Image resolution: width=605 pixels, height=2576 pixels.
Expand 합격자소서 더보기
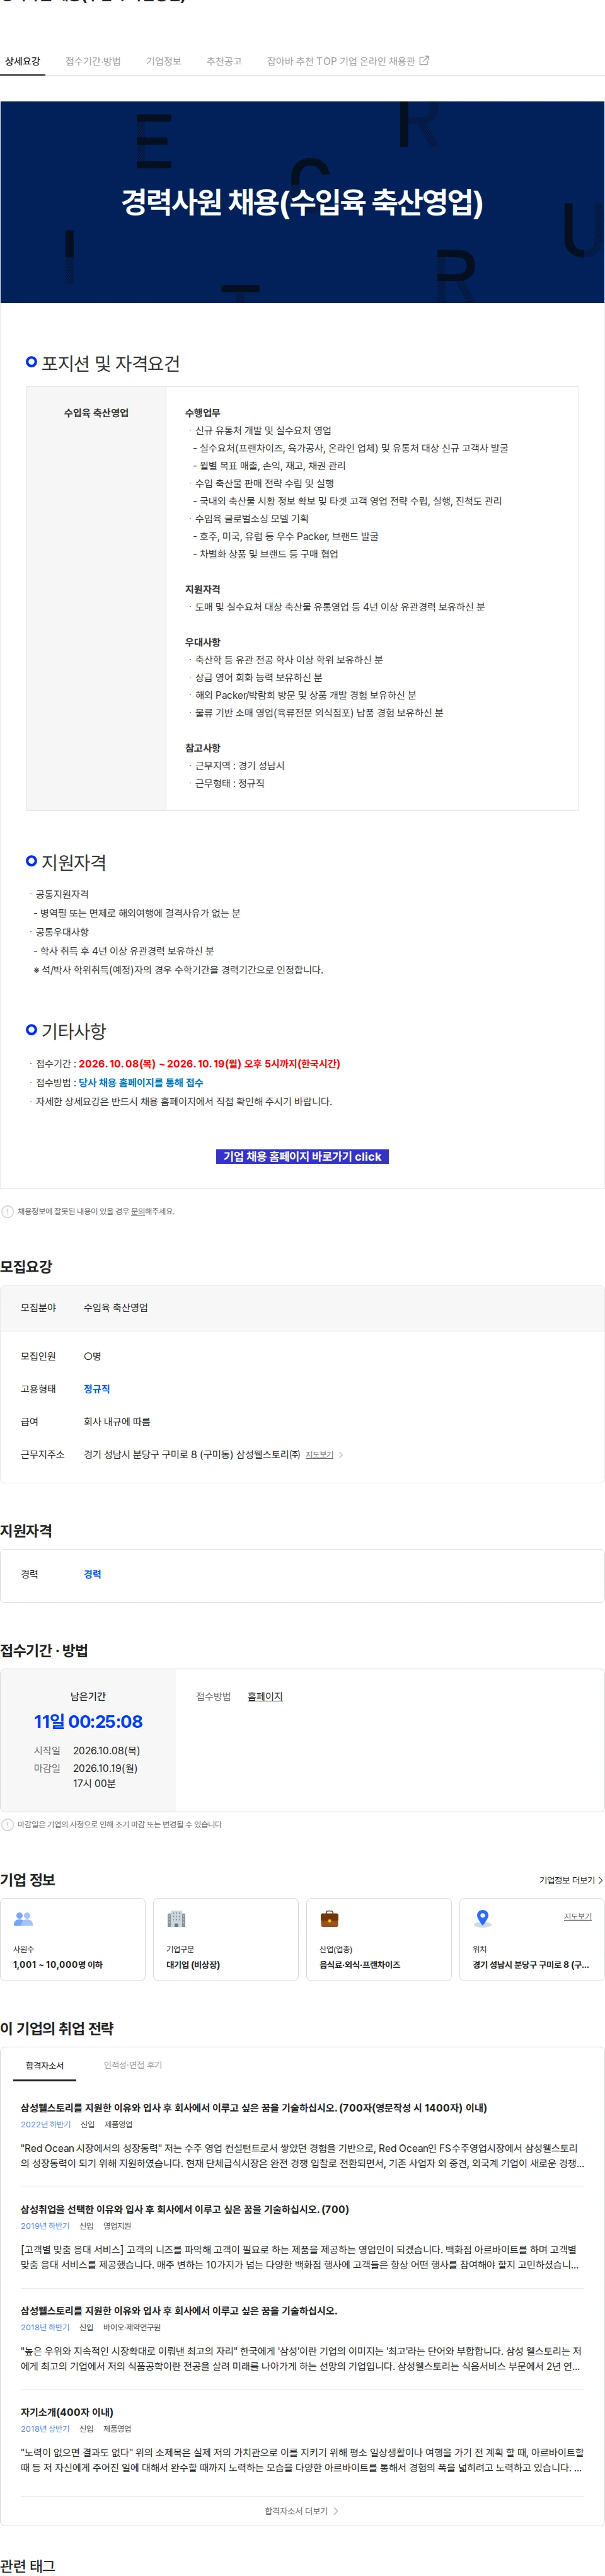302,2510
